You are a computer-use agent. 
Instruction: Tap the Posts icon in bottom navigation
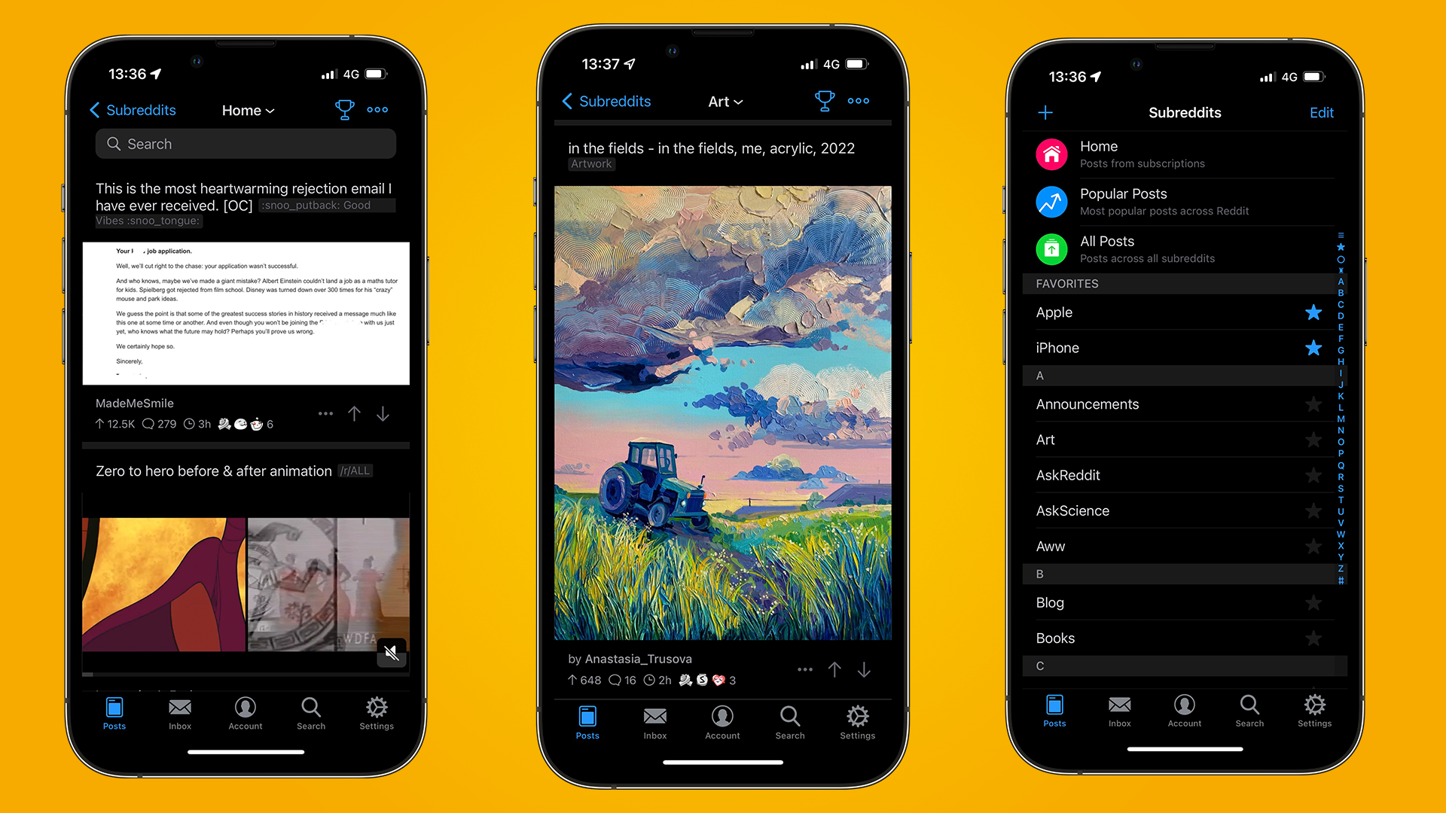(114, 714)
